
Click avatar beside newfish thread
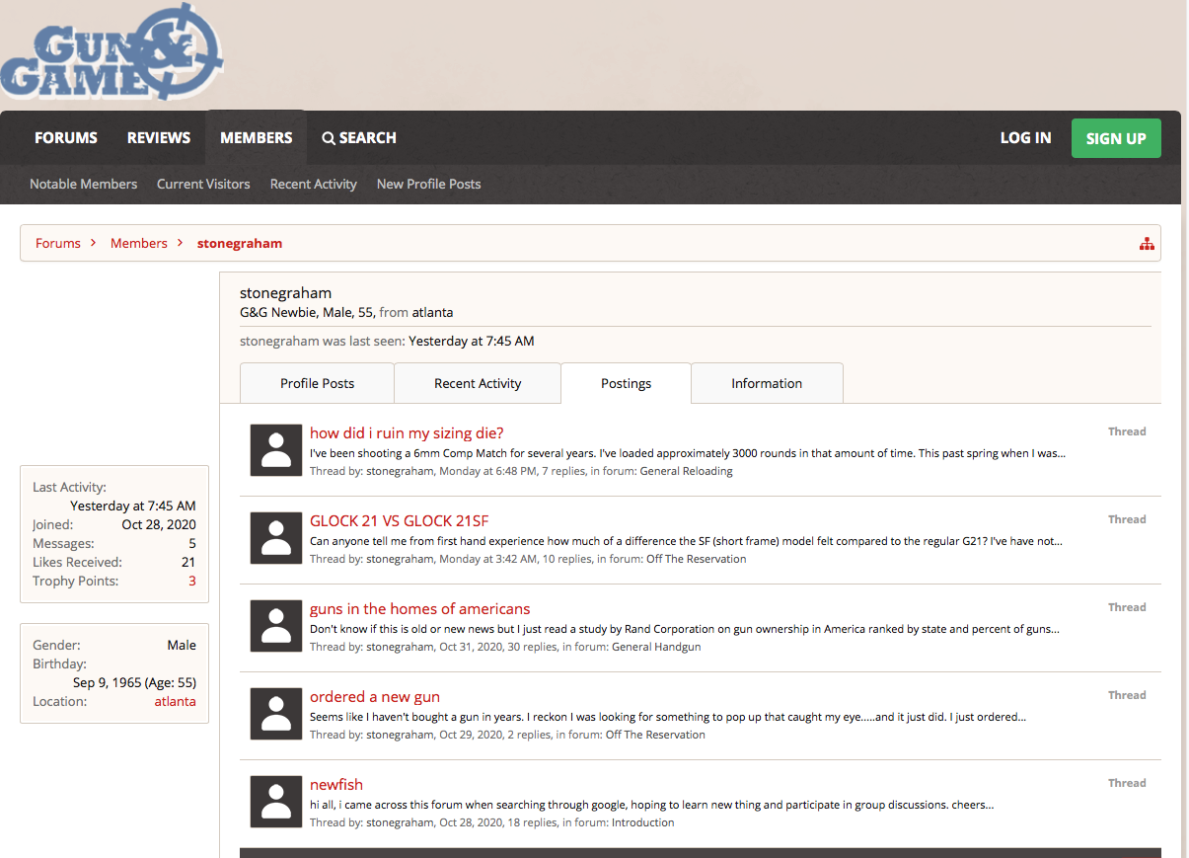coord(276,802)
